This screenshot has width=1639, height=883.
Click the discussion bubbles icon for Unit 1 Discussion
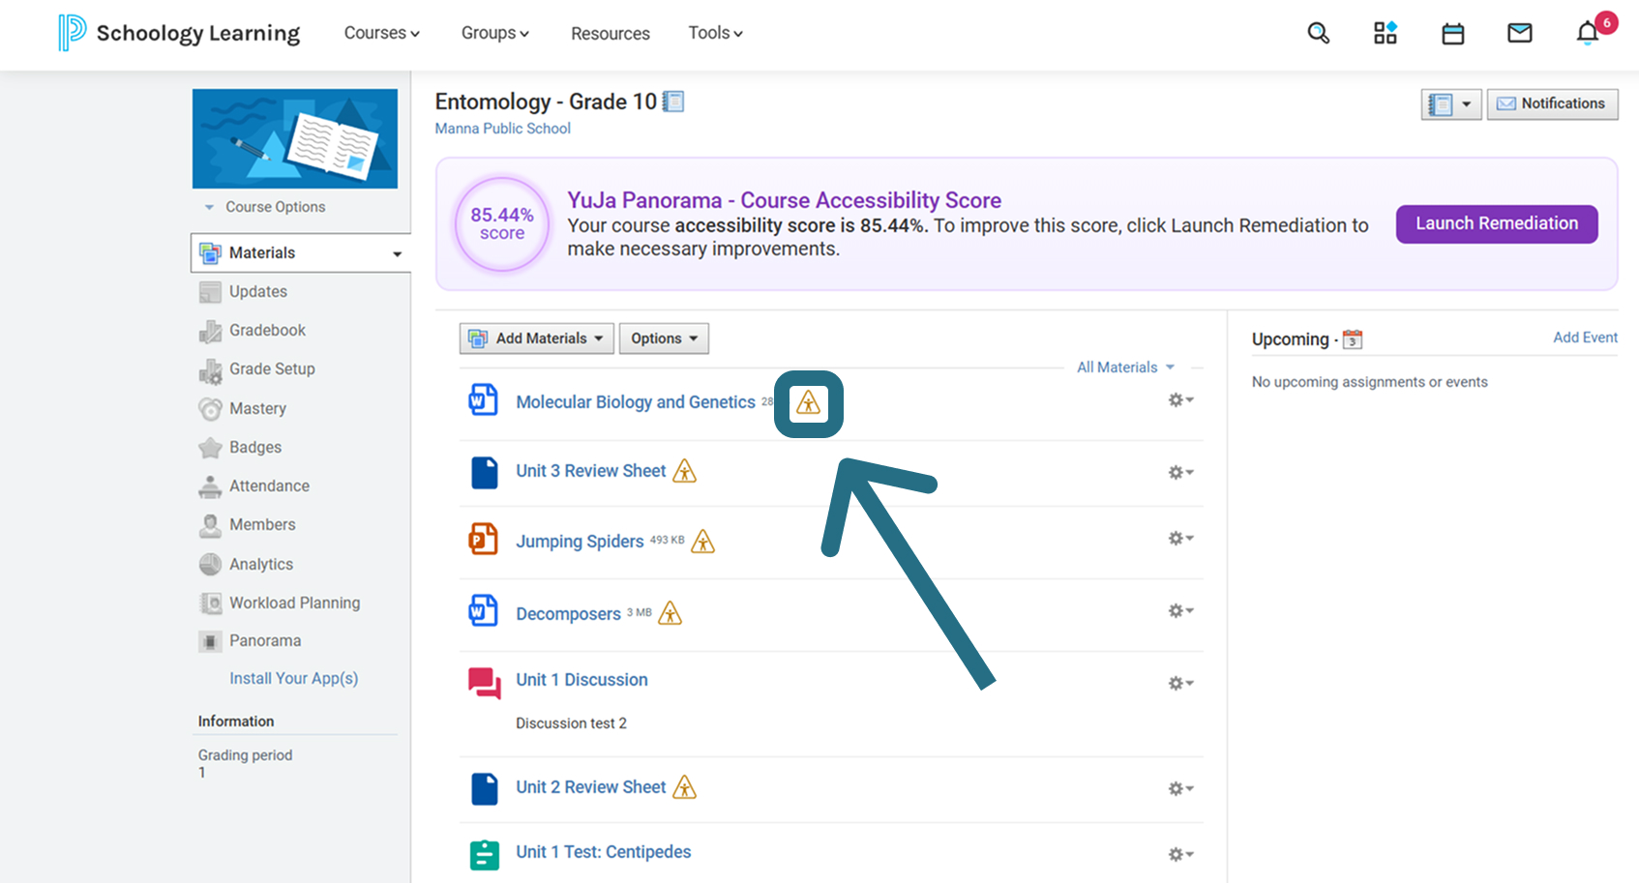[x=485, y=683]
